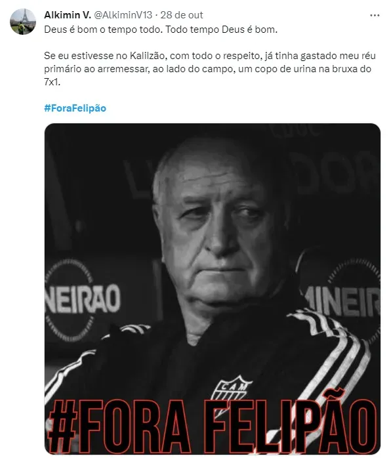
Task: Open the tweet timestamp 28 de out
Action: click(x=181, y=15)
